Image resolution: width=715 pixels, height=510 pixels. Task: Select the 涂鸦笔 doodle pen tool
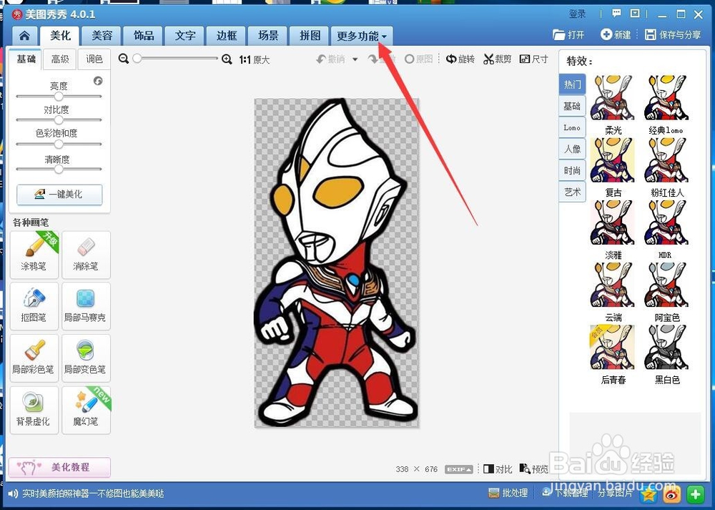(x=34, y=255)
